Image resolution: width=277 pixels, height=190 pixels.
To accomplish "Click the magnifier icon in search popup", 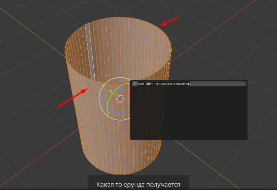I will (135, 84).
